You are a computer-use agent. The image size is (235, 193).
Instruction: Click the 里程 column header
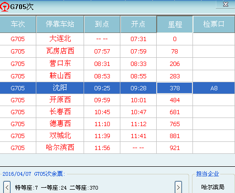(175, 24)
